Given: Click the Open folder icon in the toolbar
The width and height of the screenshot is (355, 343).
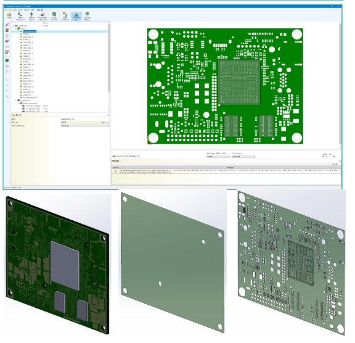Looking at the screenshot, I should click(x=9, y=15).
